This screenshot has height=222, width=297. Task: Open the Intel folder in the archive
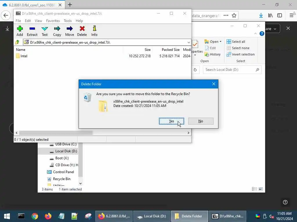24,56
